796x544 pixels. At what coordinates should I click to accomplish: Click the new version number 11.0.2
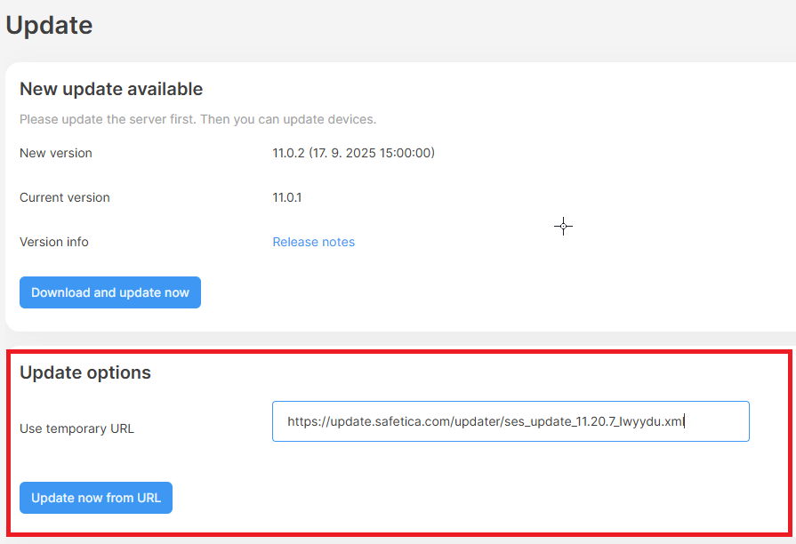pos(288,153)
